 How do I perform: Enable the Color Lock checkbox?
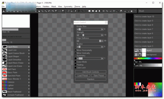pyautogui.click(x=75, y=68)
